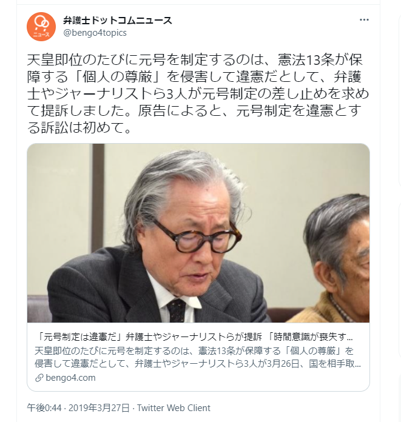This screenshot has width=401, height=422.
Task: Click the necktie of the suited man
Action: tap(177, 310)
